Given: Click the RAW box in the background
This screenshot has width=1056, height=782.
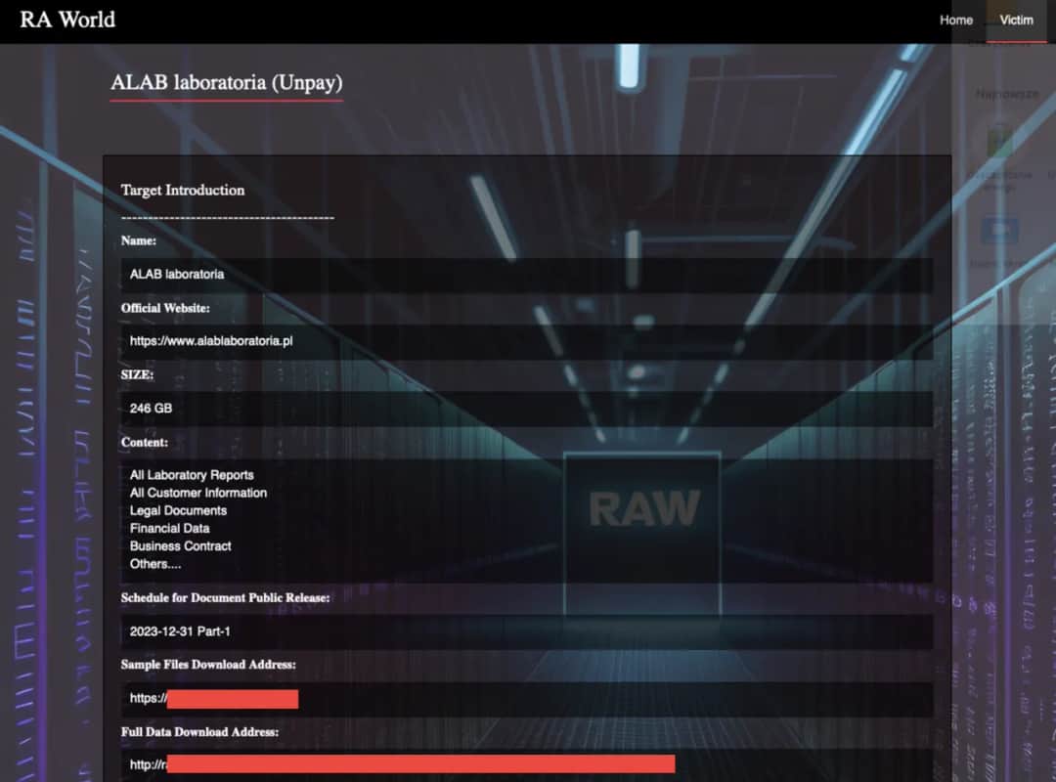Looking at the screenshot, I should coord(643,508).
